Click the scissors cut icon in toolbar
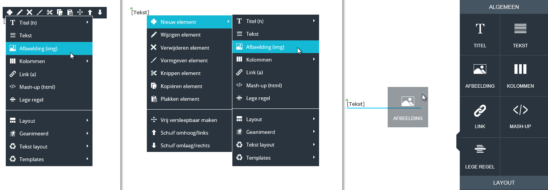 pos(50,12)
